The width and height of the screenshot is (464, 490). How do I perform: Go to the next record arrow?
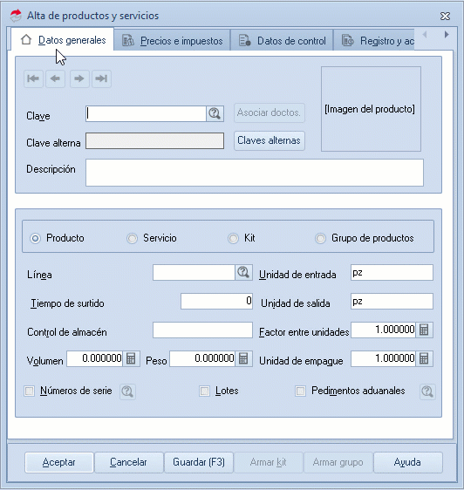click(x=79, y=78)
